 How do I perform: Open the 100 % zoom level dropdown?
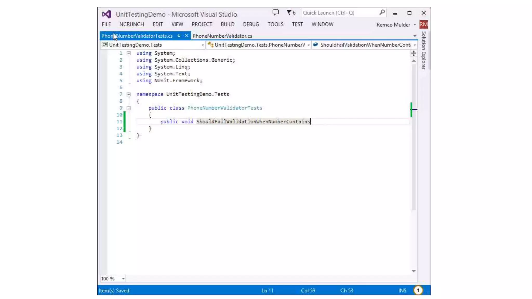(x=123, y=279)
